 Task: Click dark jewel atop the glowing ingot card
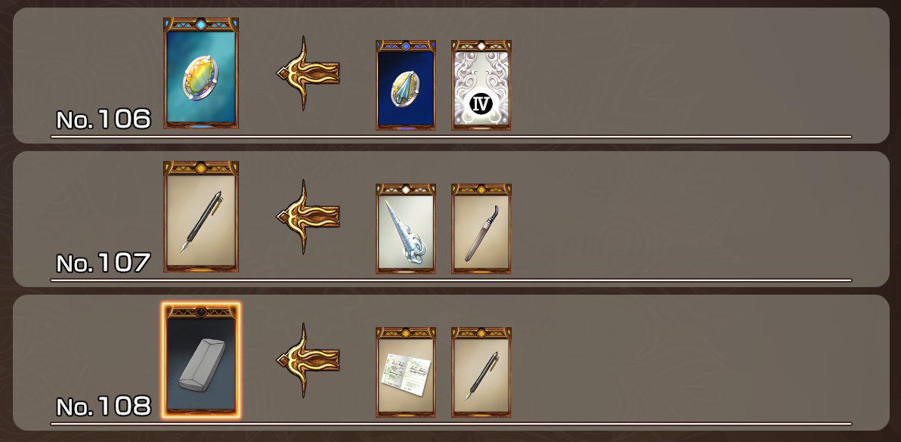point(201,312)
